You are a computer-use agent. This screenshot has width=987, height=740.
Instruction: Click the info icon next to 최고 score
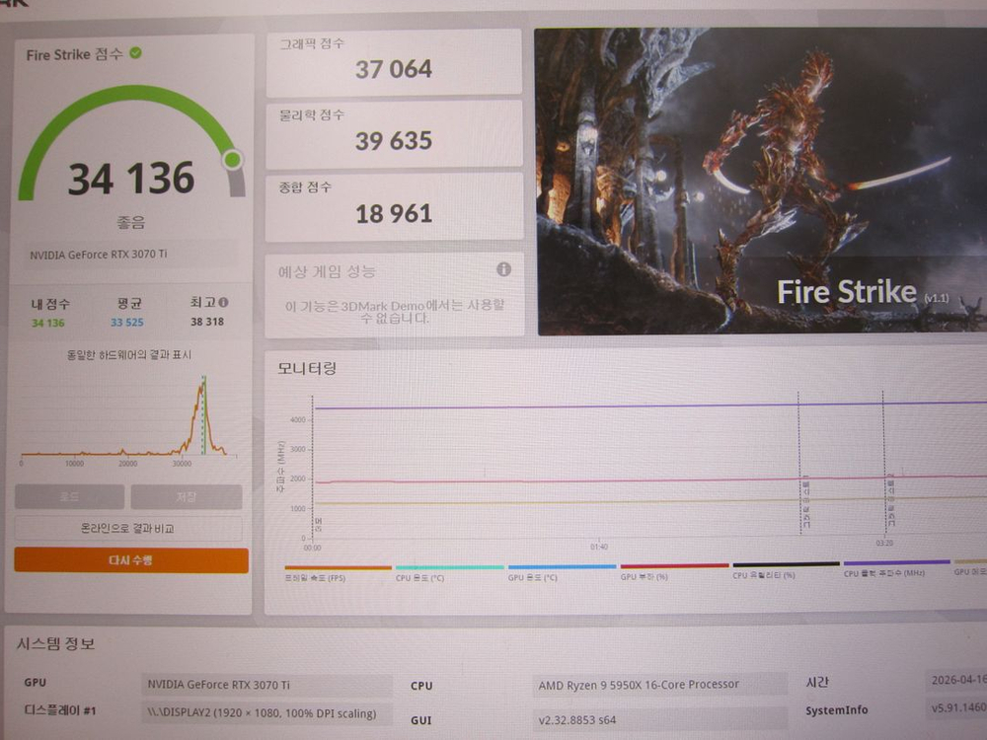pyautogui.click(x=223, y=303)
